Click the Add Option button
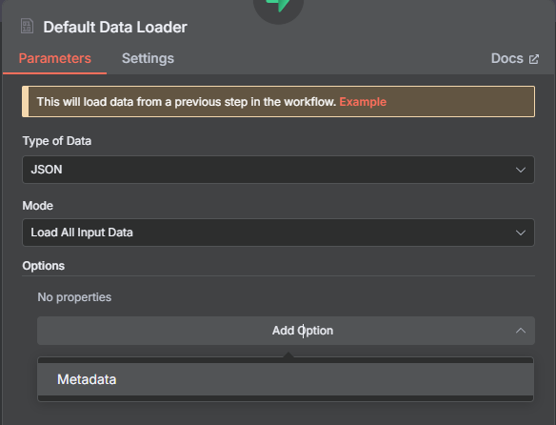The image size is (556, 425). (x=286, y=331)
